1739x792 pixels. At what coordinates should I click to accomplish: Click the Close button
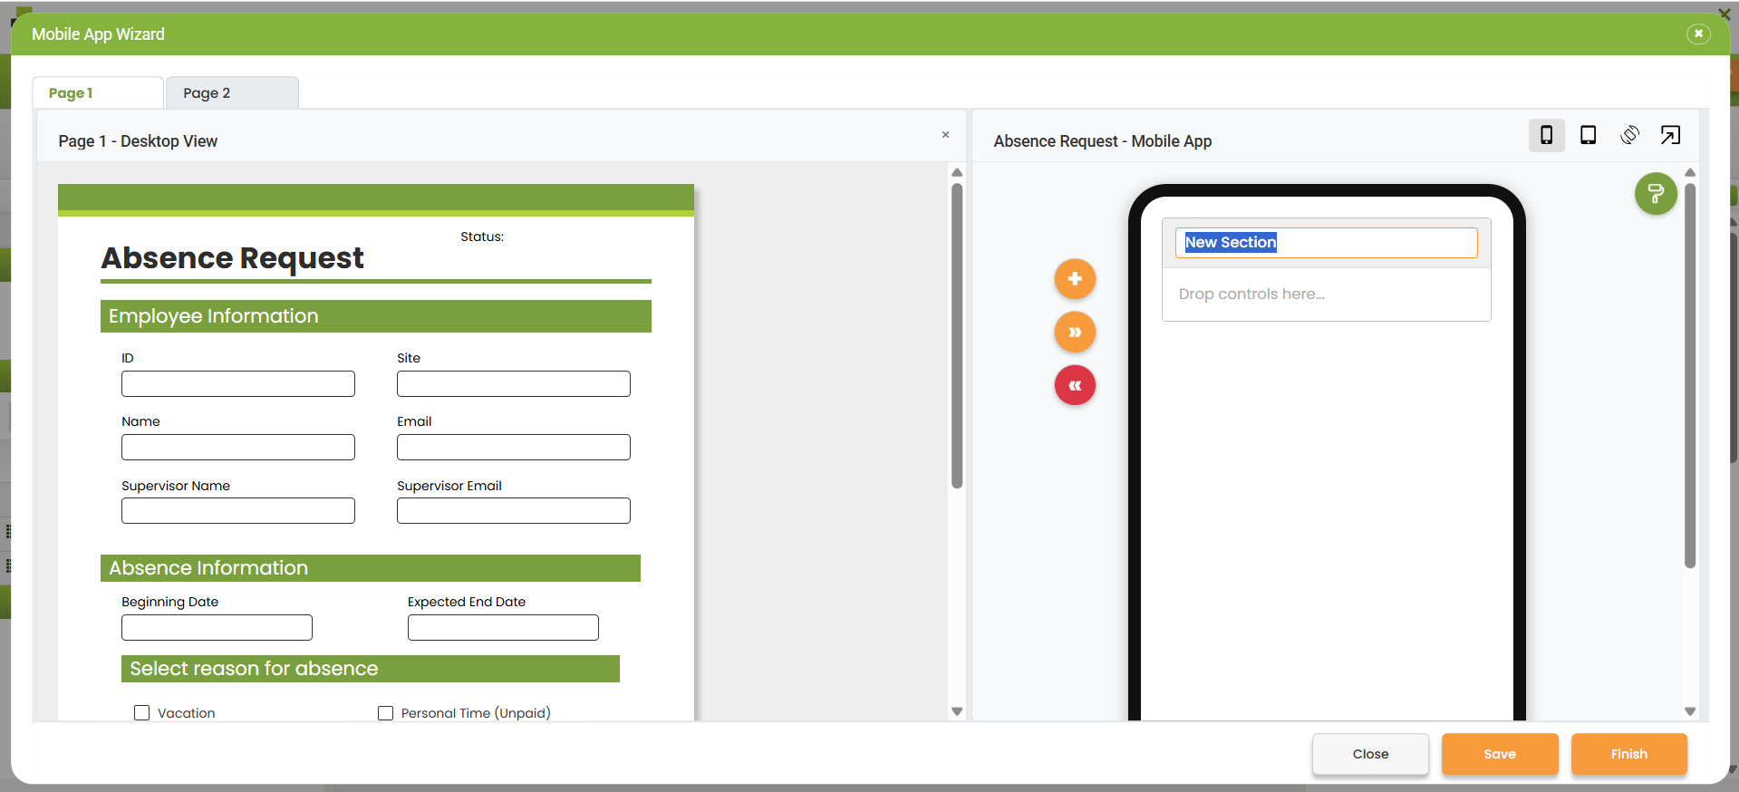[1370, 754]
